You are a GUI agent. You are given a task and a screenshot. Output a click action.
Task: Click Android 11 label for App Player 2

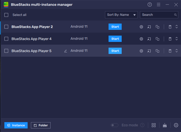click(x=79, y=27)
